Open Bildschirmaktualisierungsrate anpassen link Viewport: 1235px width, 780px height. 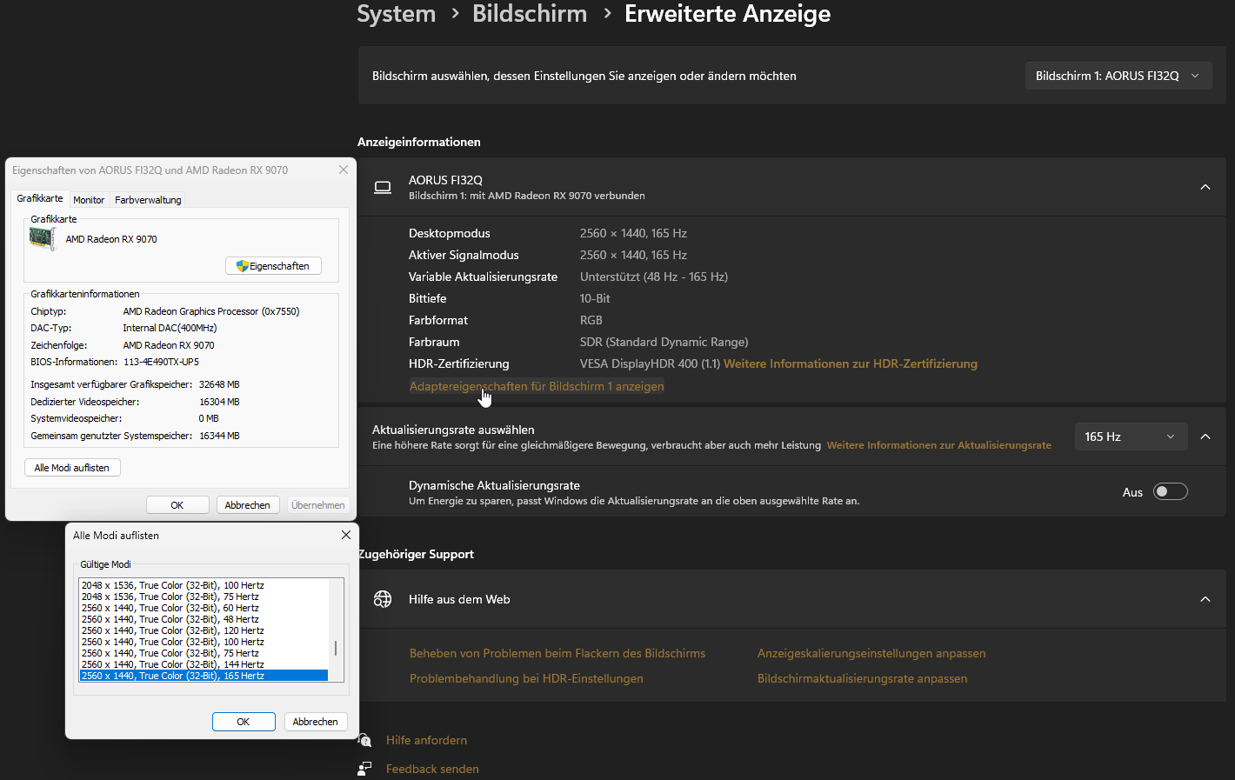862,678
